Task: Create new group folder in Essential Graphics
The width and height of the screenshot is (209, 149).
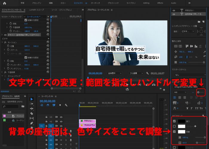Action: point(199,21)
